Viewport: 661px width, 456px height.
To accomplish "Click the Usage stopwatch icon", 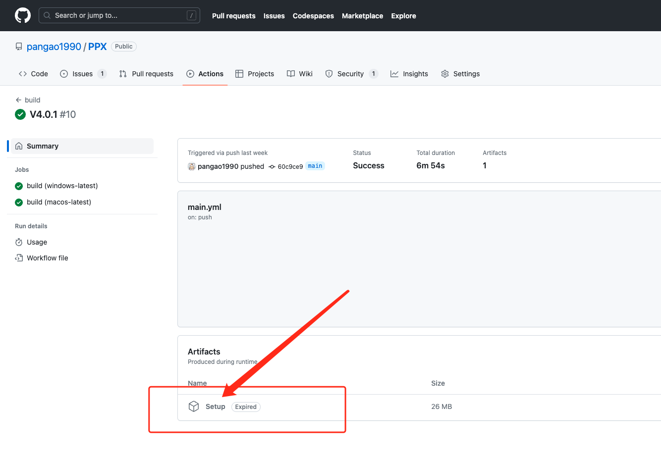I will click(19, 242).
